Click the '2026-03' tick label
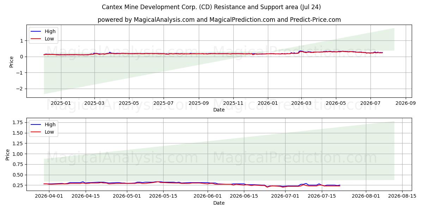This screenshot has width=423, height=211. 301,103
